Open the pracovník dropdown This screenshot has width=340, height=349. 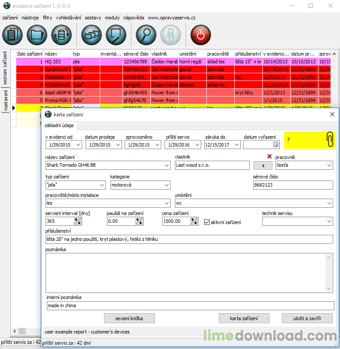(x=329, y=165)
